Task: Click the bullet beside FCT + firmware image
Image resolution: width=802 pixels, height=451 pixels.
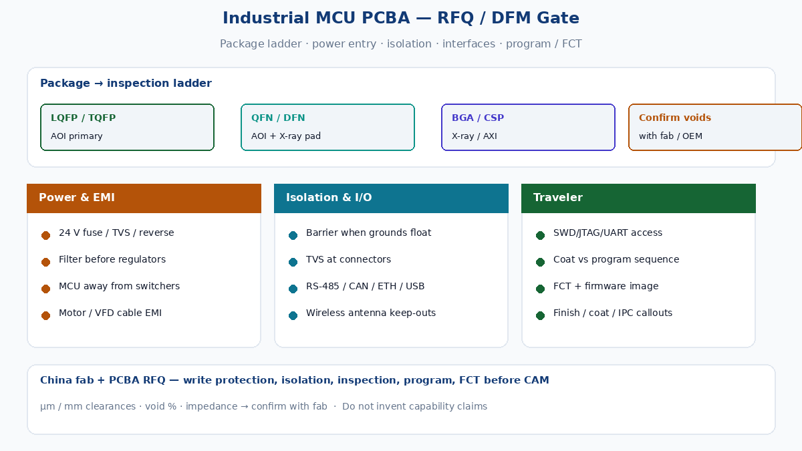Action: pyautogui.click(x=540, y=289)
